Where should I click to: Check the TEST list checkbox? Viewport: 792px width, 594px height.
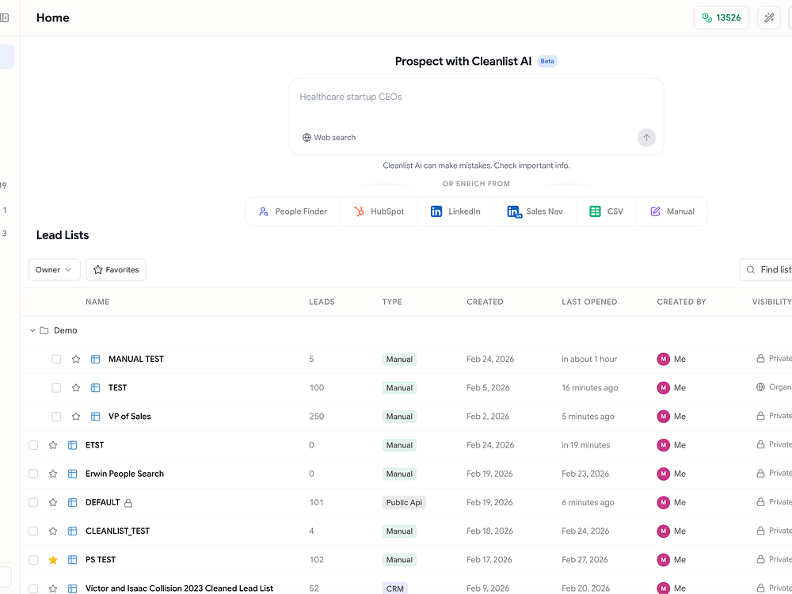click(56, 388)
